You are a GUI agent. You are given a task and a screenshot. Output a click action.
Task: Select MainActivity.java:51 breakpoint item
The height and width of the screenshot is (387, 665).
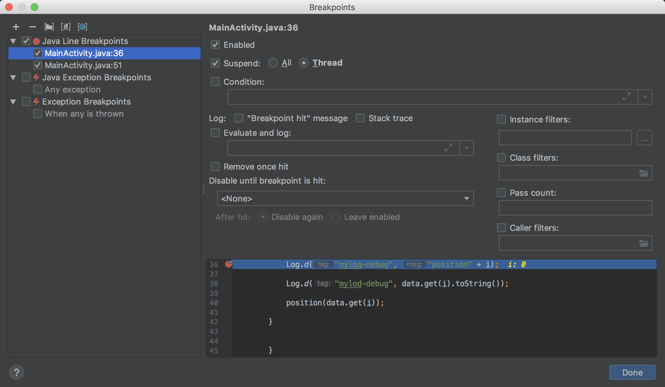83,65
